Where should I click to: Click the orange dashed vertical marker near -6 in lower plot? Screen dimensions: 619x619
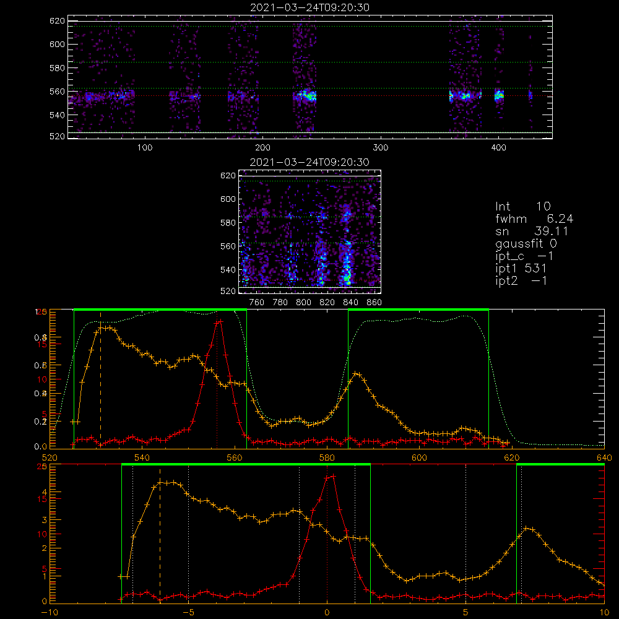click(160, 535)
